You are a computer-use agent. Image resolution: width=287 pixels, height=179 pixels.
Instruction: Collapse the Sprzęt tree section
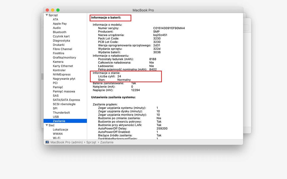pos(47,15)
